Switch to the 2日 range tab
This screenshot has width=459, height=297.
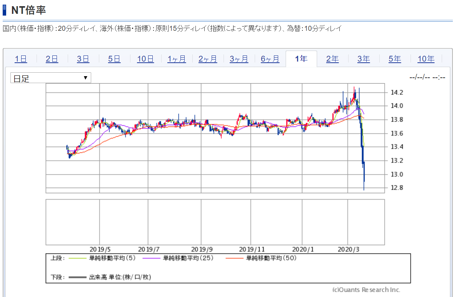click(52, 59)
